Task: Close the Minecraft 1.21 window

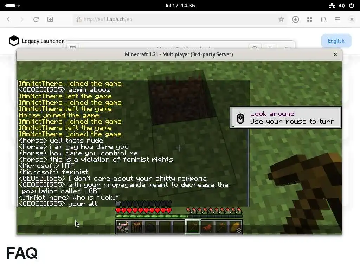Action: [335, 54]
